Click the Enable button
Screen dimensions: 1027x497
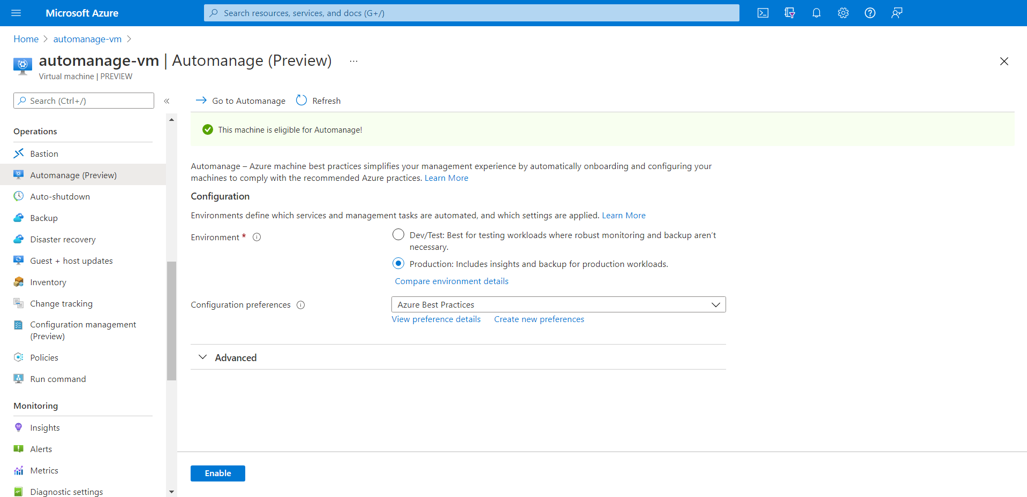point(218,473)
